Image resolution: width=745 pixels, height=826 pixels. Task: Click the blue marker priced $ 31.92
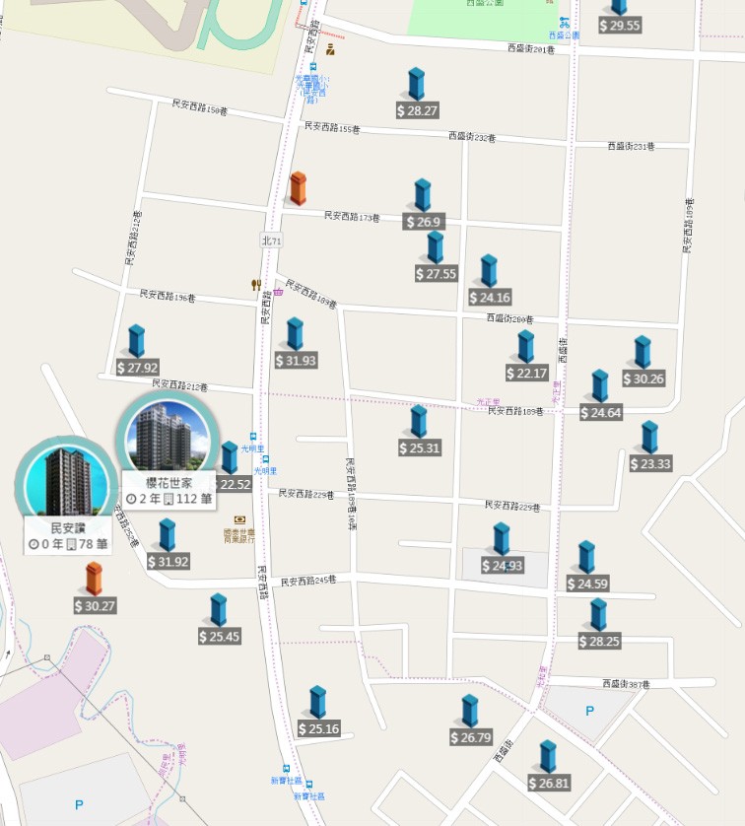click(167, 534)
